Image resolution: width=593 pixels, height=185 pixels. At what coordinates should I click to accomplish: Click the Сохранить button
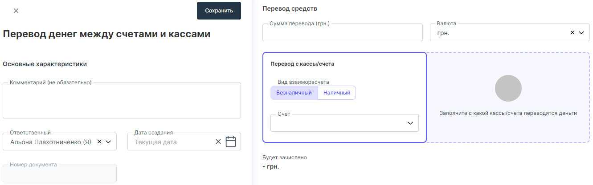point(219,11)
